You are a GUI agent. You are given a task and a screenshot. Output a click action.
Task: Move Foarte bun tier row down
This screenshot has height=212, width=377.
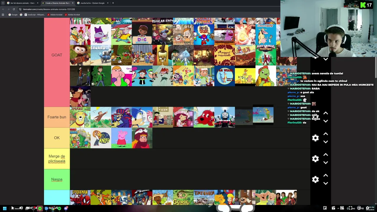[x=325, y=121]
